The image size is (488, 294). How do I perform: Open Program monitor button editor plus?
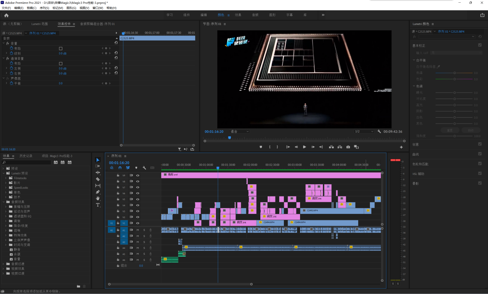click(x=401, y=147)
